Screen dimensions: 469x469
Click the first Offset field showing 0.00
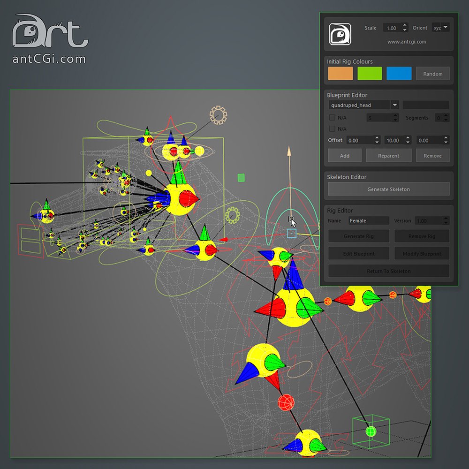(360, 140)
